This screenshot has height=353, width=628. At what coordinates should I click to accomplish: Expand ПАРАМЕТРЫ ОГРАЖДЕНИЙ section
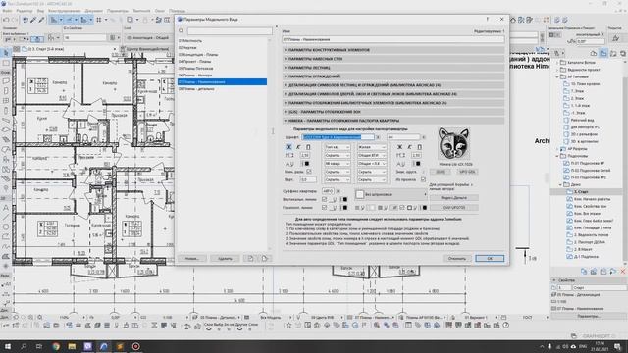coord(393,76)
